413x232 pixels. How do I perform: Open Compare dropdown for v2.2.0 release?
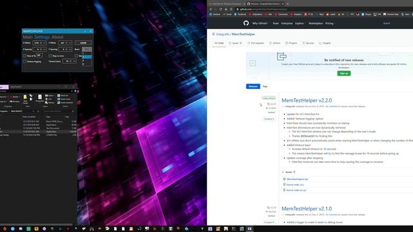point(269,119)
